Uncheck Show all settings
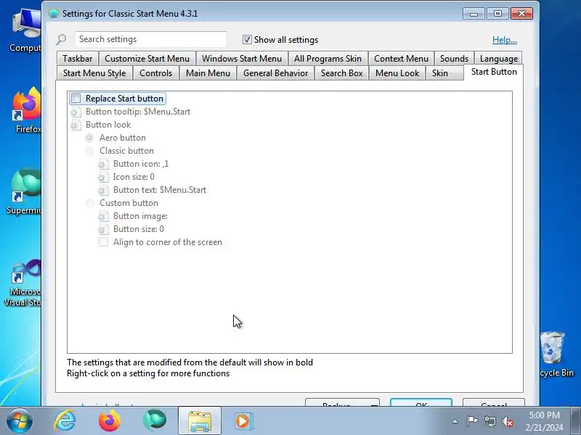Image resolution: width=581 pixels, height=435 pixels. click(x=247, y=40)
